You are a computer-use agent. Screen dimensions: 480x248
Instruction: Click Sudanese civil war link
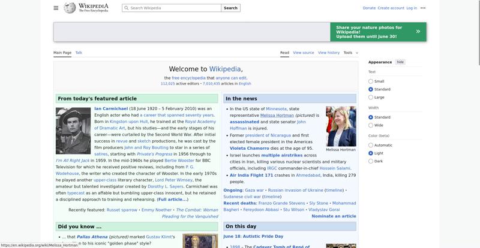click(242, 196)
